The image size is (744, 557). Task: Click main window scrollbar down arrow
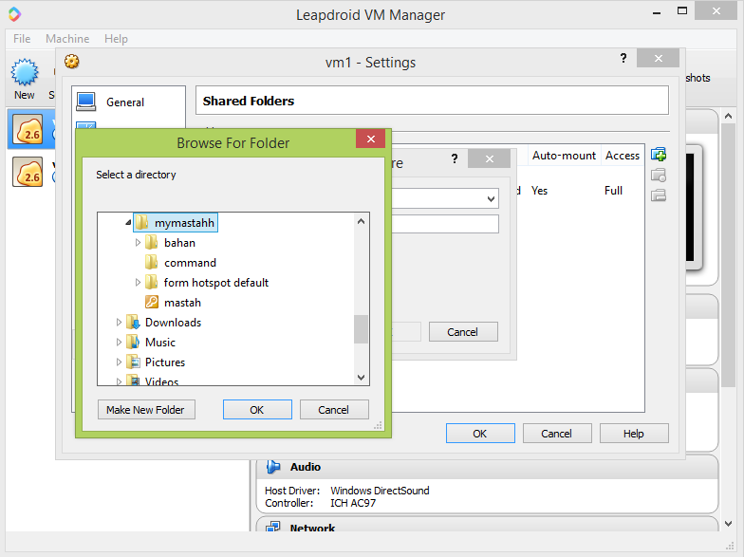(729, 524)
